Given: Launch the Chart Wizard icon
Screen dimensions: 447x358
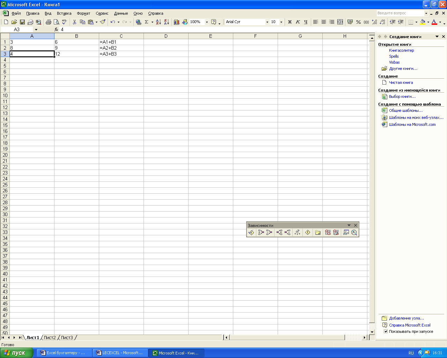Looking at the screenshot, I should [176, 22].
